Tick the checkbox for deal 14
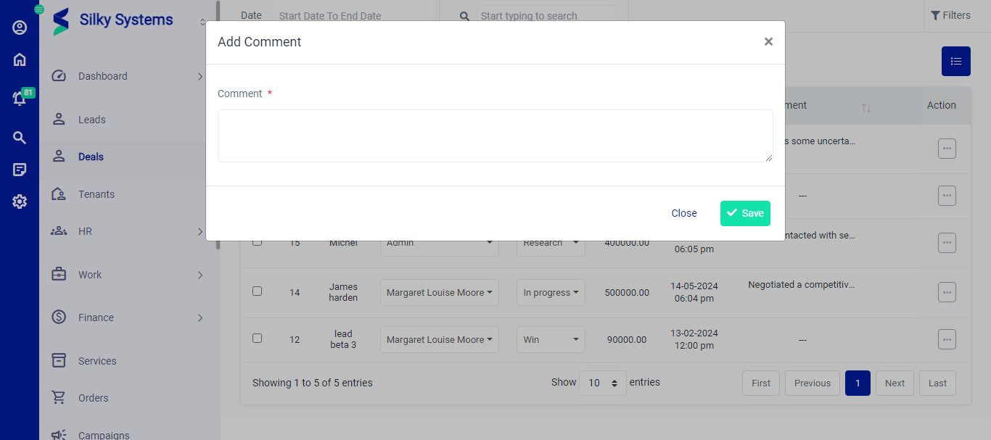991x440 pixels. [257, 291]
